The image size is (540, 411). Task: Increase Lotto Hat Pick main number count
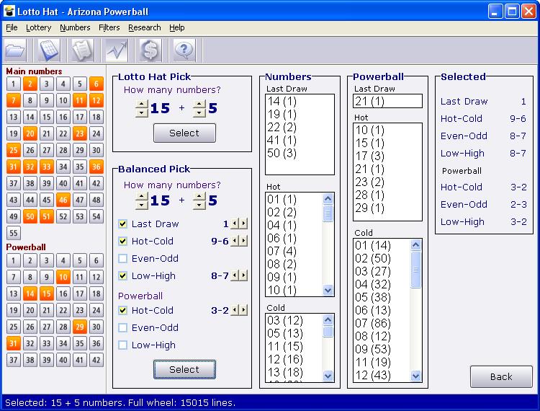pyautogui.click(x=142, y=104)
